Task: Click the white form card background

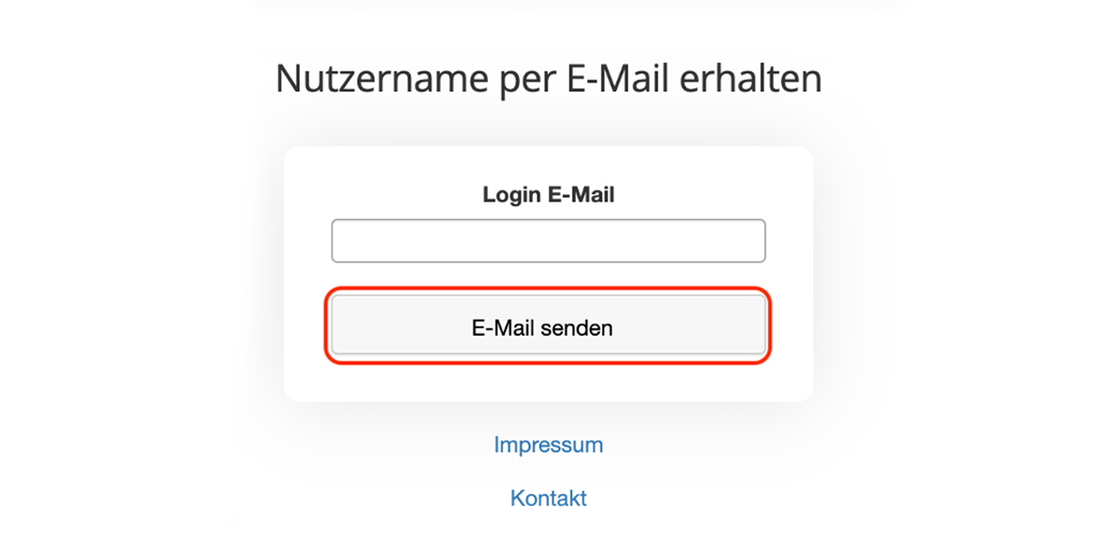Action: click(548, 381)
